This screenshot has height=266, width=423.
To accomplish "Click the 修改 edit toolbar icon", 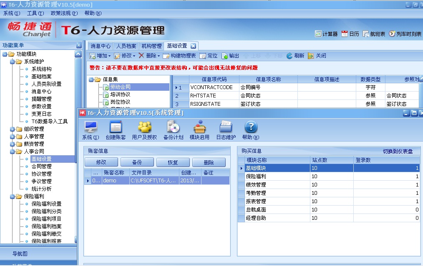I will pyautogui.click(x=117, y=56).
